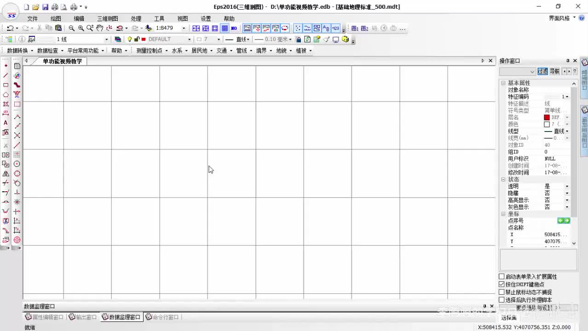
Task: Select the circle drawing tool
Action: (17, 164)
